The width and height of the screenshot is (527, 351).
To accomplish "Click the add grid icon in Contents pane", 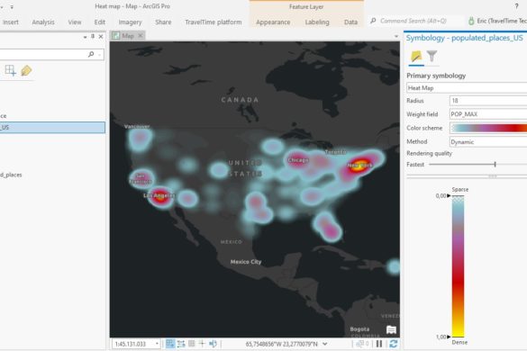I will tap(11, 70).
